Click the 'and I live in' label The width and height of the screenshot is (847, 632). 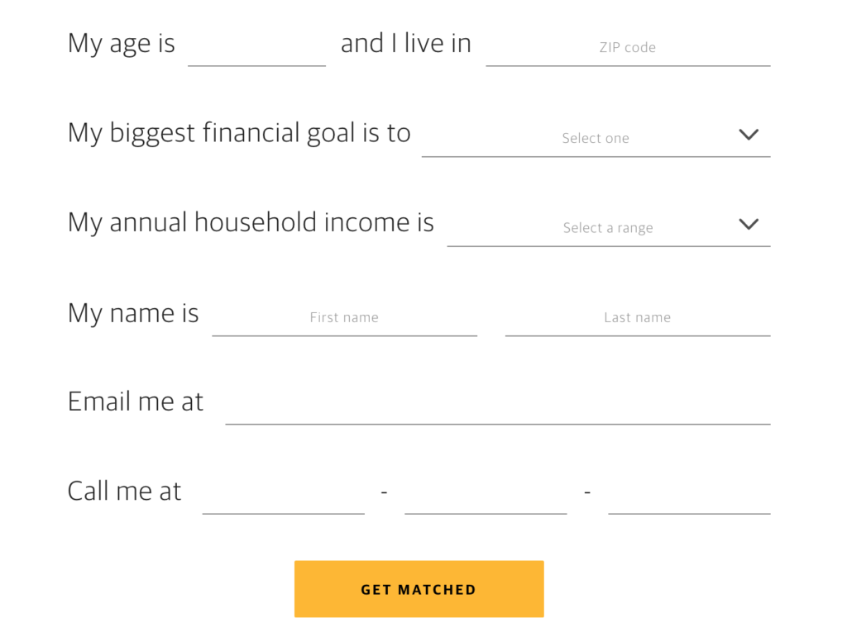405,43
